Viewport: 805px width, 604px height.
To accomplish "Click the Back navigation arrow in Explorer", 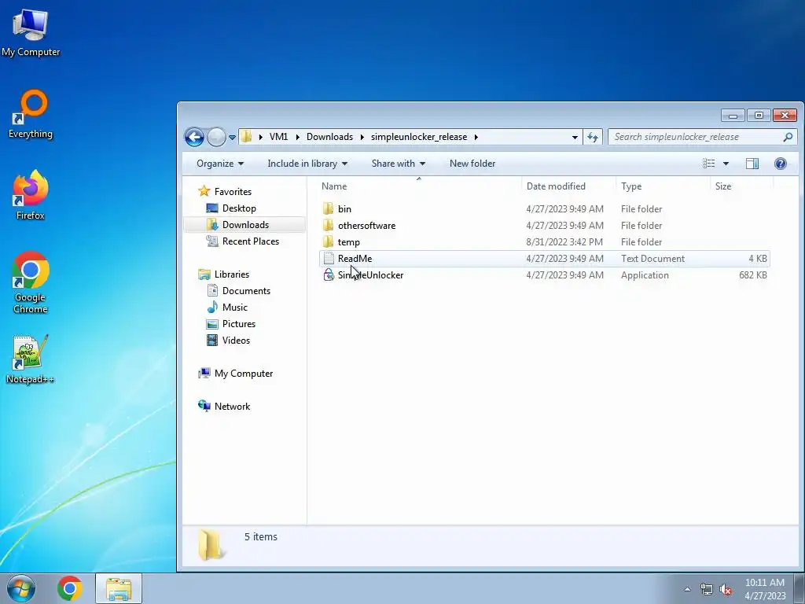I will [x=194, y=137].
